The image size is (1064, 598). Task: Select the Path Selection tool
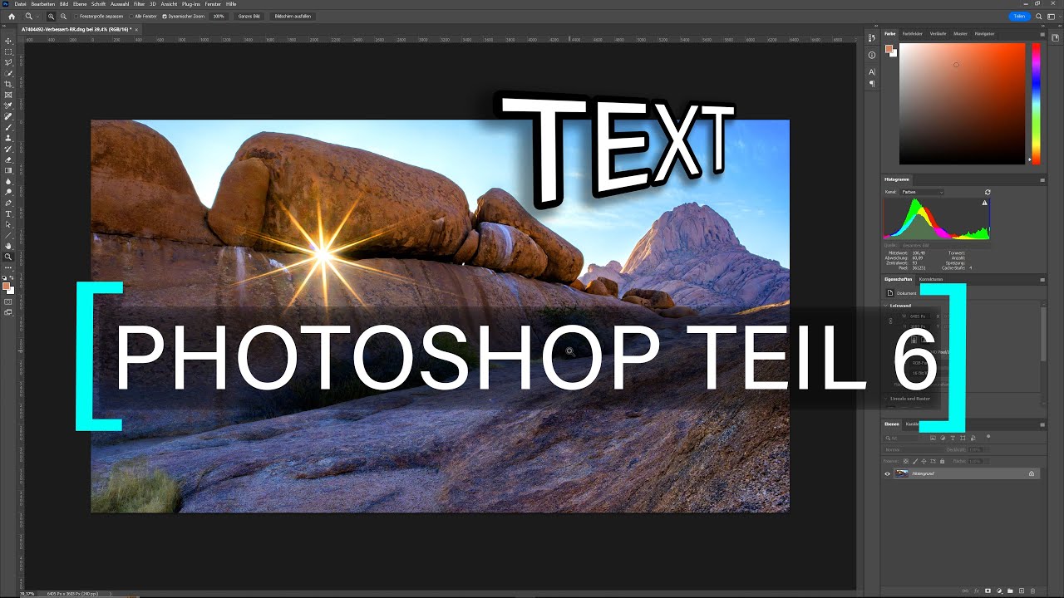pos(8,224)
